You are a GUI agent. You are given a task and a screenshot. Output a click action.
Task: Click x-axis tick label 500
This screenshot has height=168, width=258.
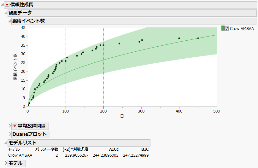pos(217,111)
